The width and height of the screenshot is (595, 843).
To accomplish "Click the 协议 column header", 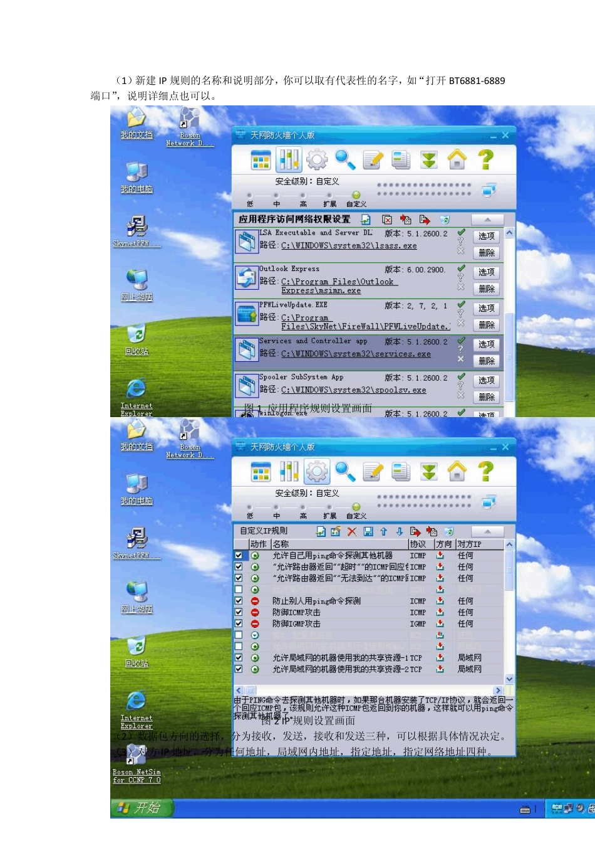I will point(422,544).
